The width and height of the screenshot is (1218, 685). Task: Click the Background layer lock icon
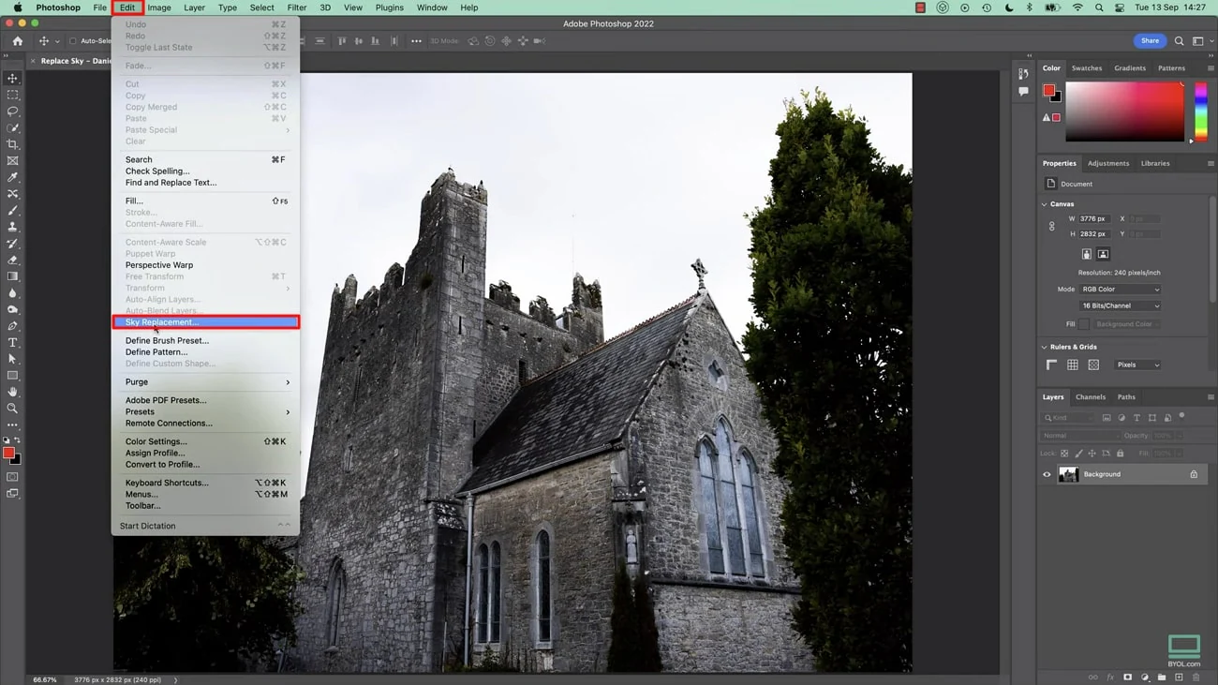[x=1194, y=474]
